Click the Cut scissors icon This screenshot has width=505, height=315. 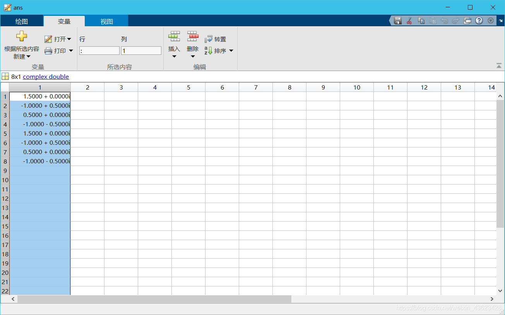coord(409,21)
